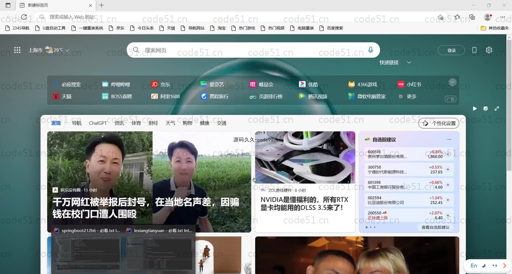Click the En input language indicator

tap(474, 265)
